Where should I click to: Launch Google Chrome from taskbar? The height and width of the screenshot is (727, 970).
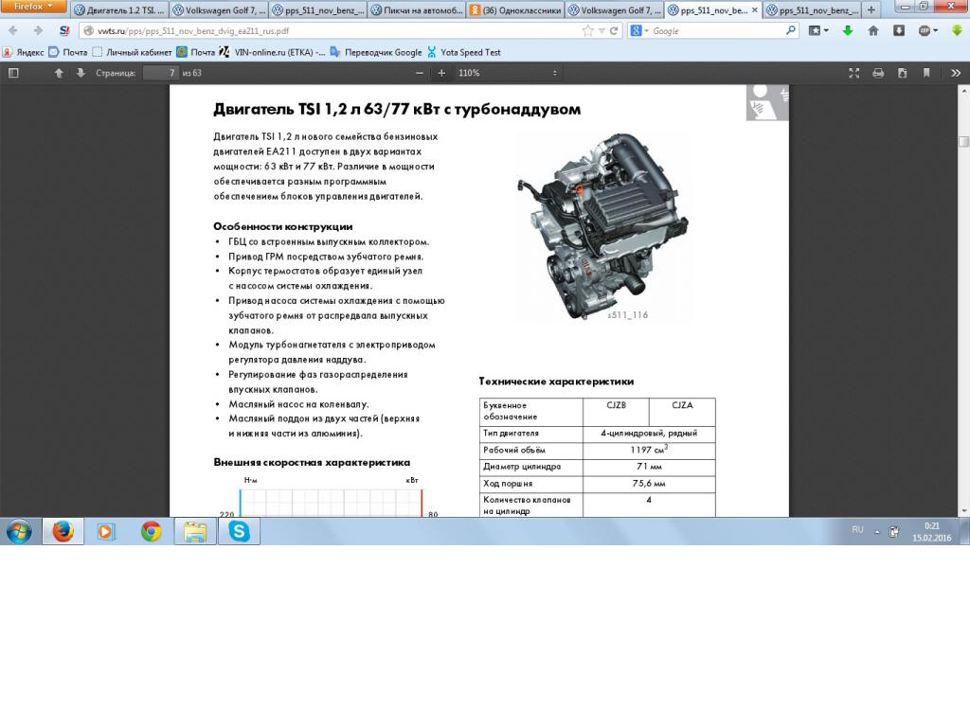coord(151,532)
